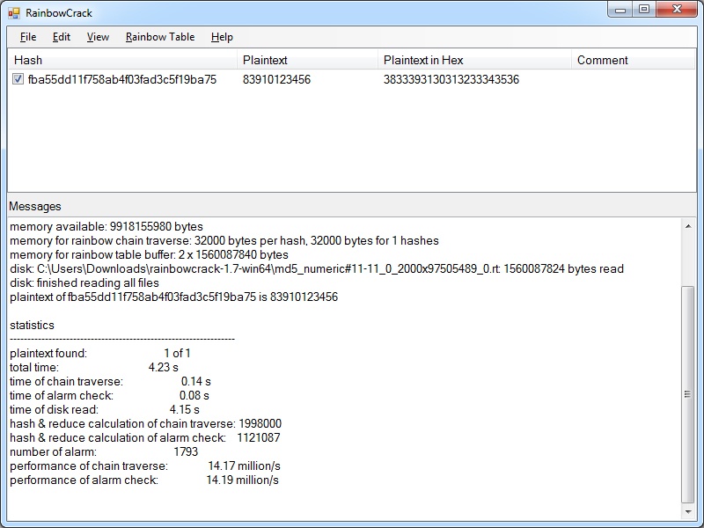Click the 'total time: 4.23 s' line
The image size is (704, 528).
pos(94,367)
